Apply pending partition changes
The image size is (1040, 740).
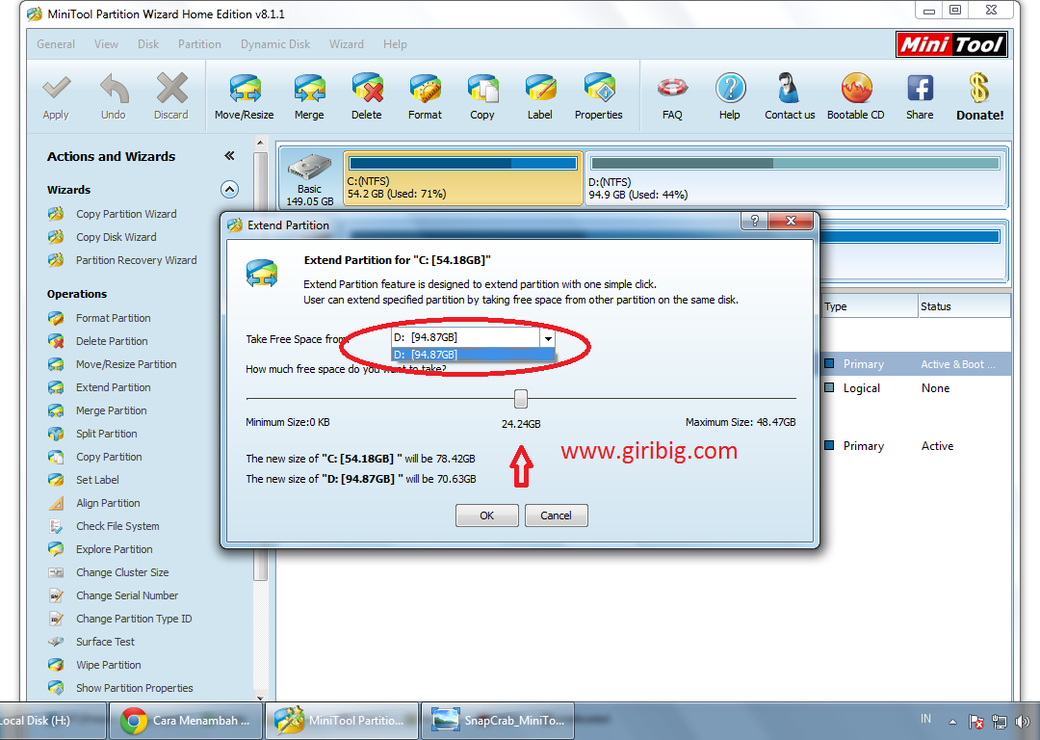55,95
